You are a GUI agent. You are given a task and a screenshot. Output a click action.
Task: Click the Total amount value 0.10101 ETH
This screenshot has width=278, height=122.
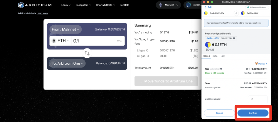[167, 68]
